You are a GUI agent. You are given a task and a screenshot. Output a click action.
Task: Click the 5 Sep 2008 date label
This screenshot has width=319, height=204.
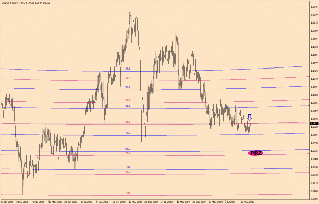[x=102, y=202]
